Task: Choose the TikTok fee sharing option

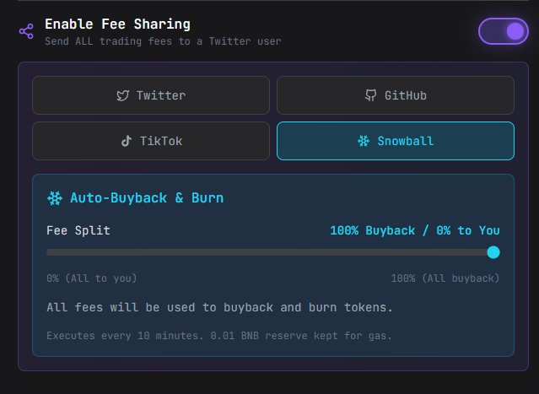Action: coord(151,141)
